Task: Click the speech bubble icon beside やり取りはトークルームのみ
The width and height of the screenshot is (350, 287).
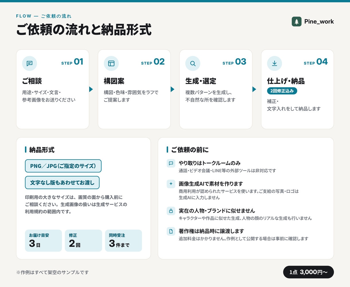Action: point(171,163)
